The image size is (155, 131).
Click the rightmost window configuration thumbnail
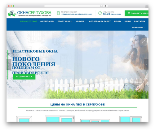pos(131,119)
